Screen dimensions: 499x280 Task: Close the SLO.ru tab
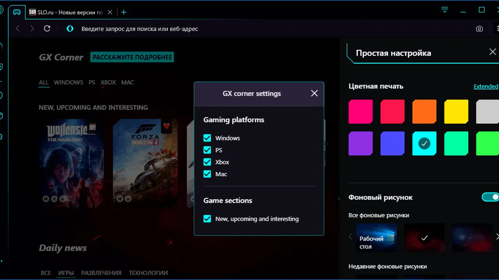coord(110,12)
